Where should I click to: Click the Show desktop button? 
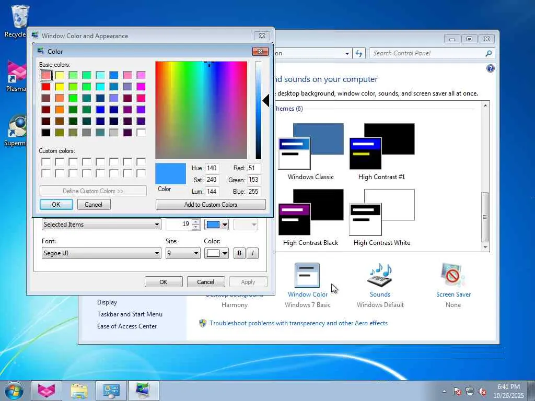tap(531, 391)
